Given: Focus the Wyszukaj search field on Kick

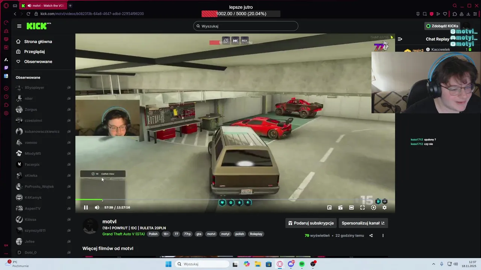Looking at the screenshot, I should 246,26.
